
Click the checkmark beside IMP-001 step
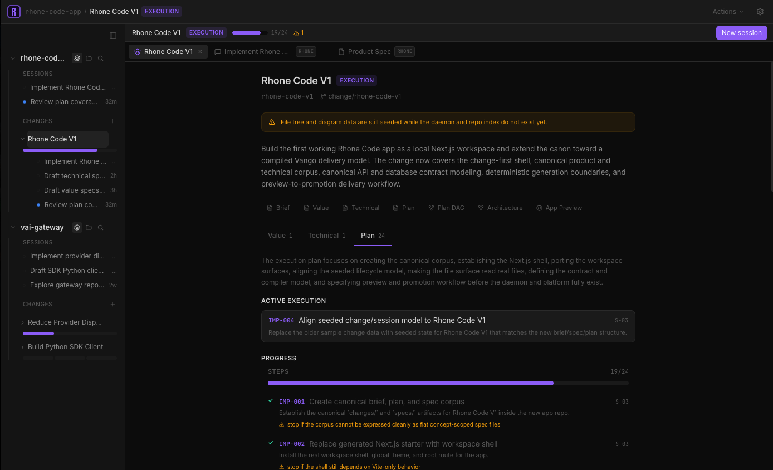click(x=271, y=400)
